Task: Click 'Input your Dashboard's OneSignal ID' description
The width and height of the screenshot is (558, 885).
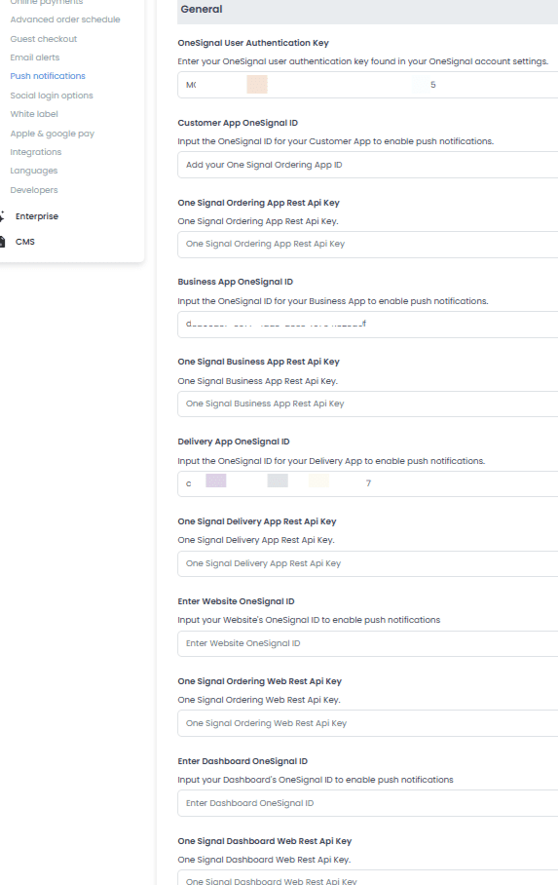Action: click(x=316, y=780)
